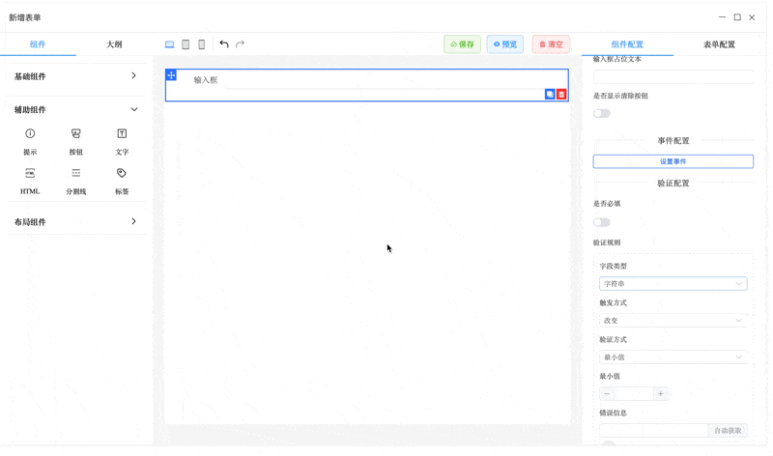Image resolution: width=773 pixels, height=456 pixels.
Task: Delete the selected input field component
Action: pyautogui.click(x=561, y=95)
